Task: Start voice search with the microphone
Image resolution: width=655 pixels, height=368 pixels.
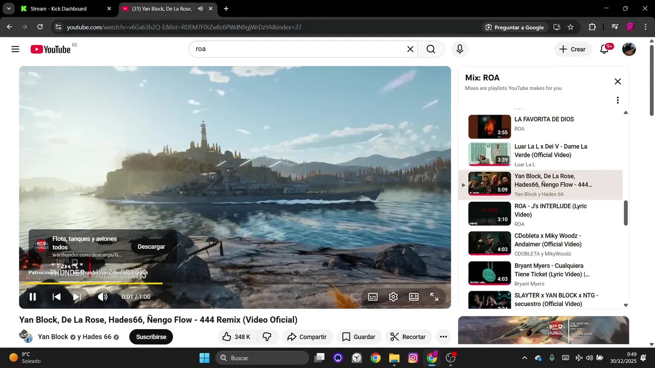Action: tap(460, 49)
